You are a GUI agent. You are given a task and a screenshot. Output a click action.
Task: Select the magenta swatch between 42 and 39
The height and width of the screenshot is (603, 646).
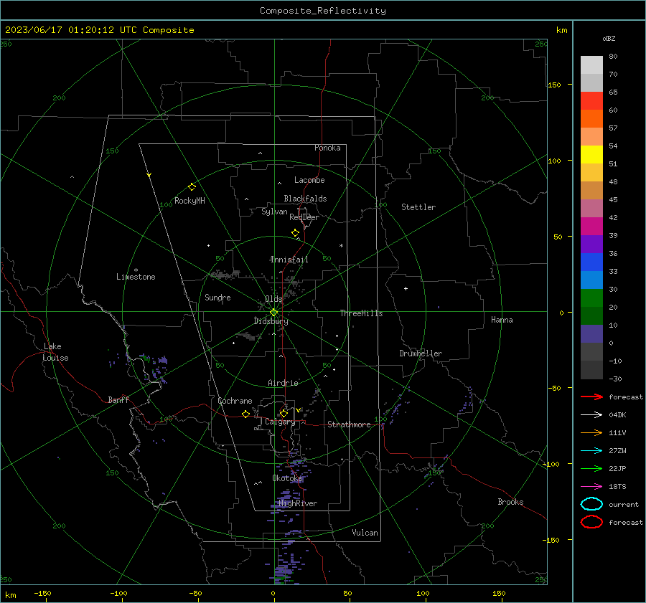pyautogui.click(x=591, y=226)
